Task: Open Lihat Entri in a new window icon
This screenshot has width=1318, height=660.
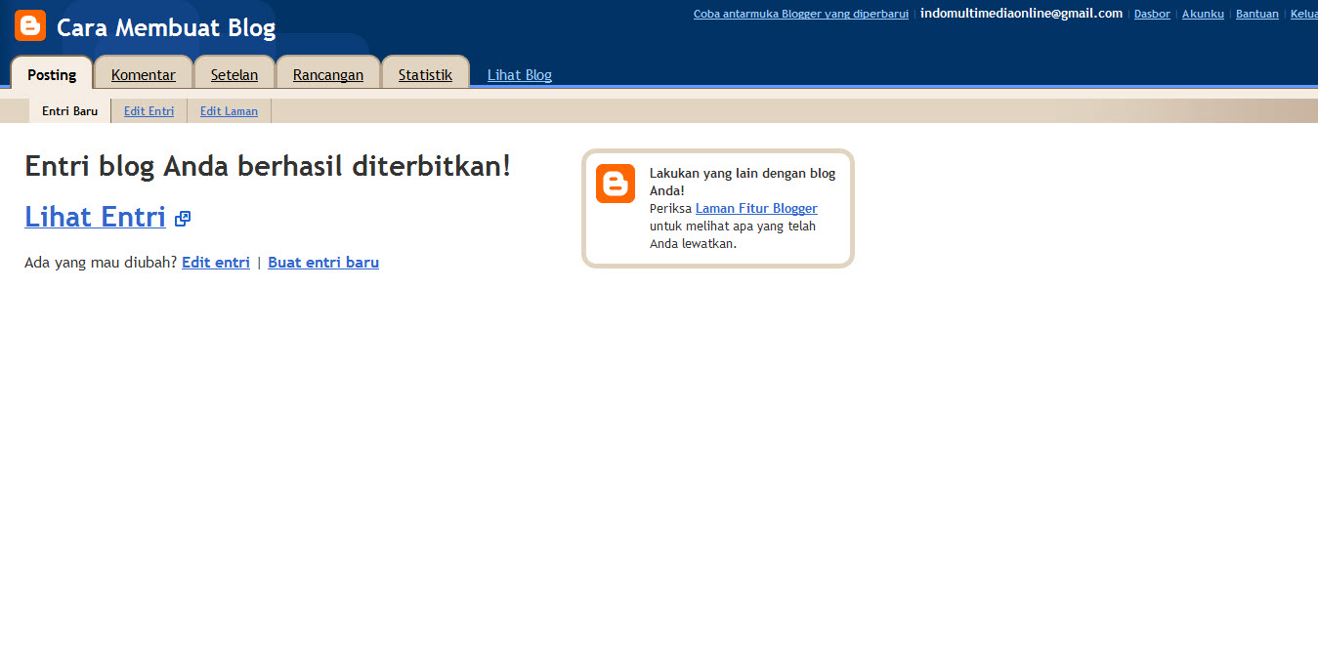Action: point(182,219)
